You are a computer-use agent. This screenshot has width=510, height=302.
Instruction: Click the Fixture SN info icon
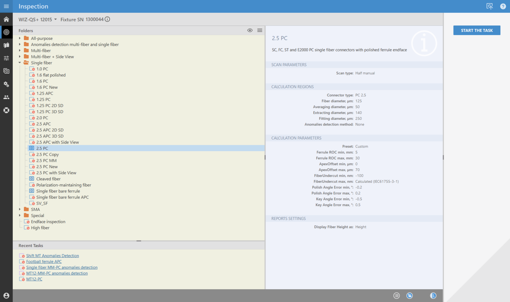(107, 19)
